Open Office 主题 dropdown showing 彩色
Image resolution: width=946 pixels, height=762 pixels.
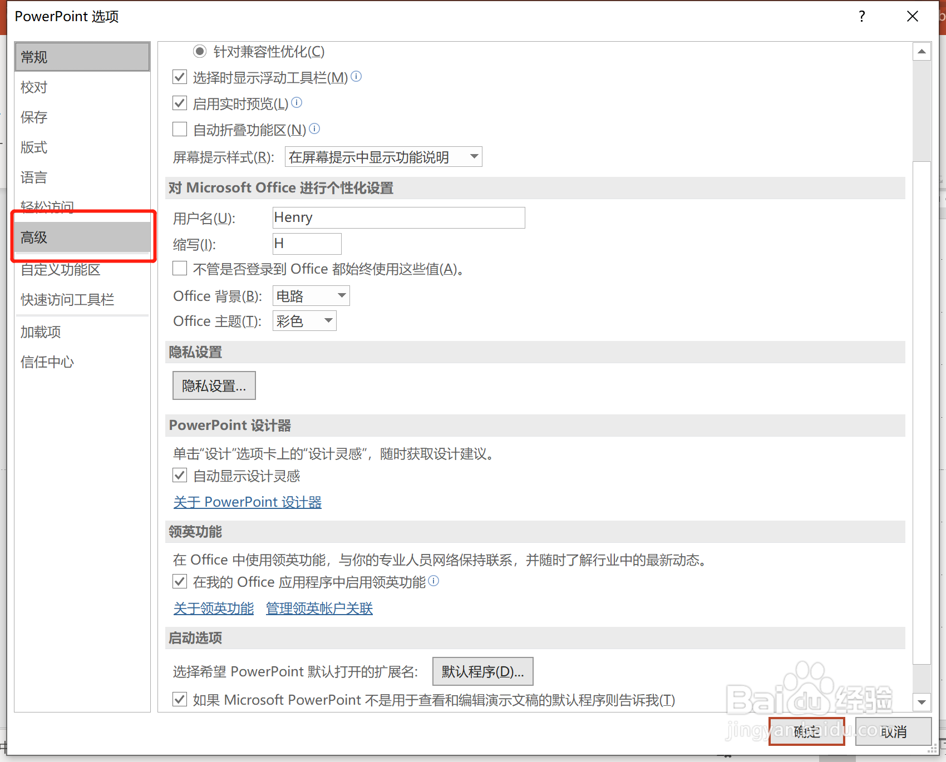tap(304, 321)
